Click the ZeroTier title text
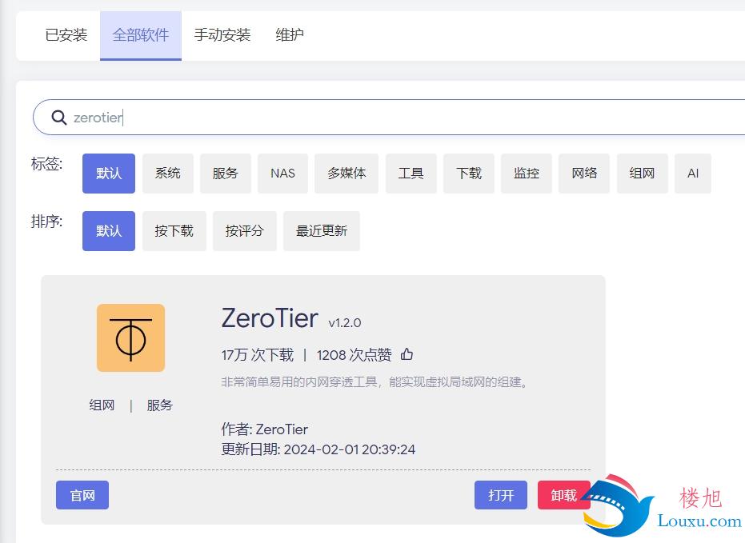 [270, 318]
